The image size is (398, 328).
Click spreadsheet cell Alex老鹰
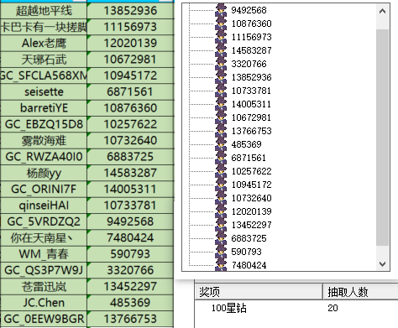[44, 44]
